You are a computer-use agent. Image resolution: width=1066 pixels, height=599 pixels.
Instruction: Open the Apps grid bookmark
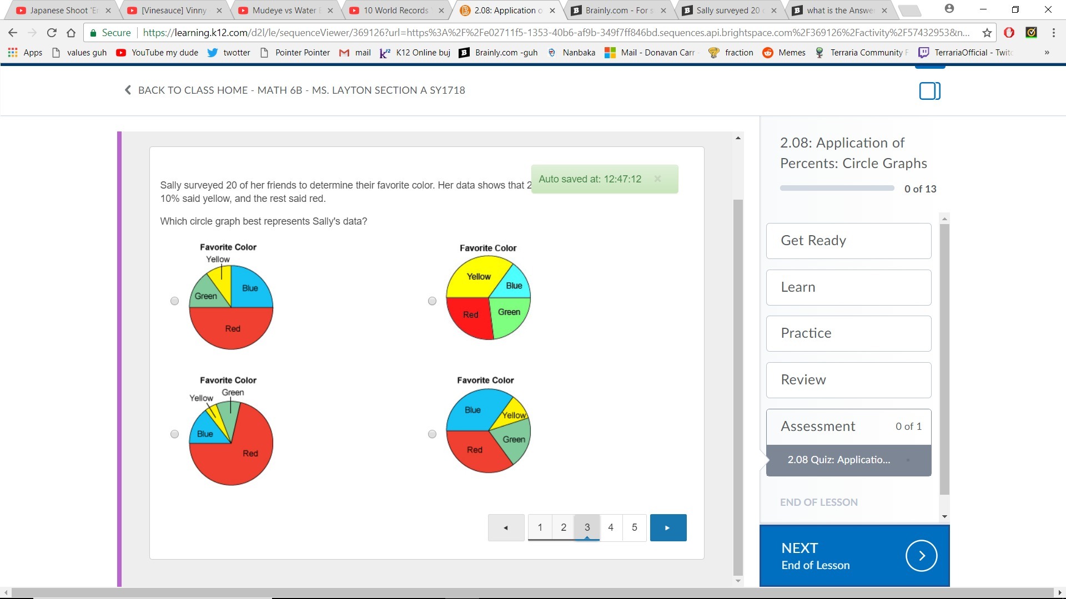[25, 53]
